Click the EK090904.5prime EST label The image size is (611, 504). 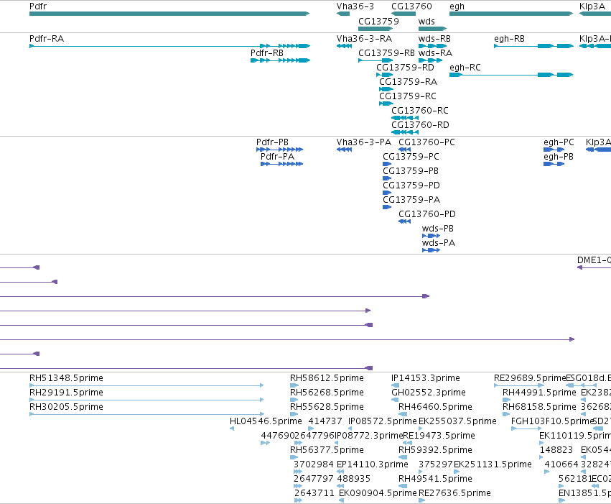(x=378, y=493)
